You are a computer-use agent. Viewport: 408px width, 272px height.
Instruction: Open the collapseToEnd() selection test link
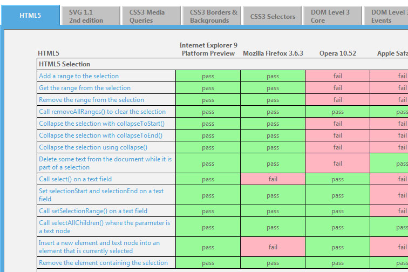[101, 135]
